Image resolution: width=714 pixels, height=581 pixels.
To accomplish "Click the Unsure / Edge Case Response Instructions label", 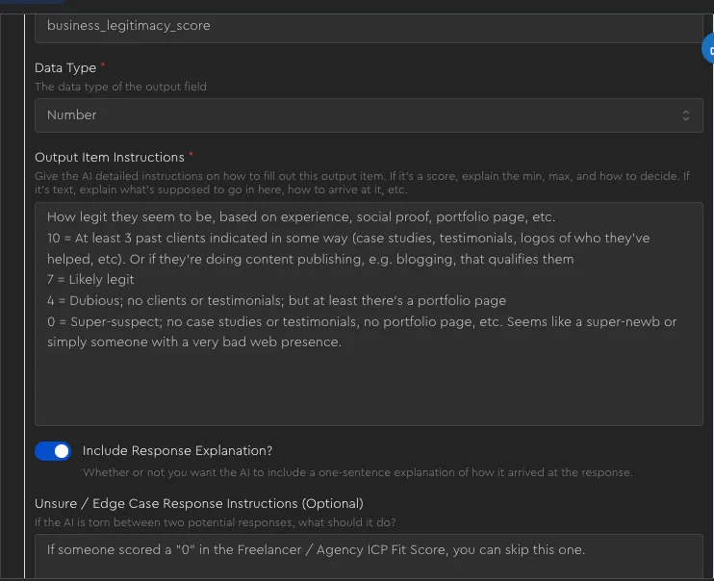I will click(199, 503).
